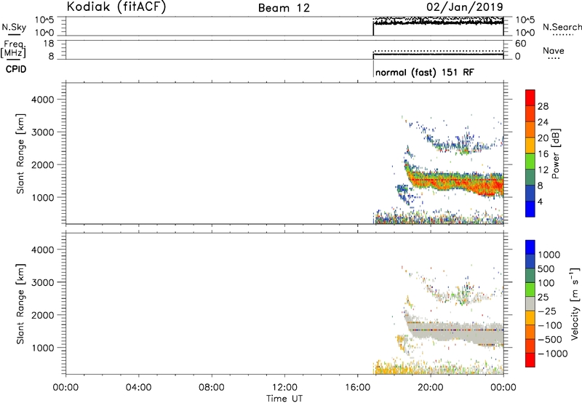Click the 'N.Search' legend label
Screen dimensions: 582x403
click(562, 27)
